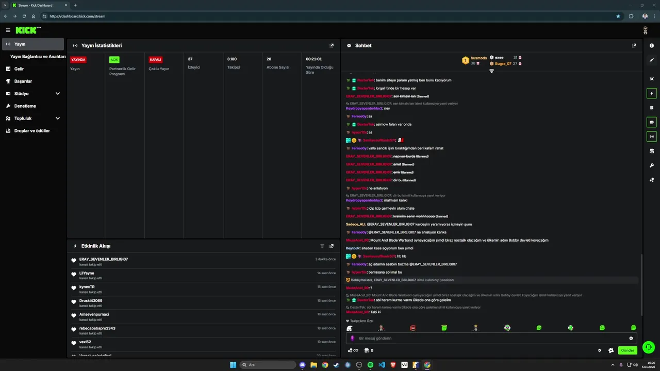The height and width of the screenshot is (371, 660).
Task: Open Denetleme sidebar item
Action: (x=33, y=106)
